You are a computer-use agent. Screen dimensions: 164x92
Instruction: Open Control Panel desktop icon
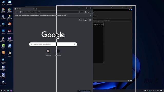point(3,25)
